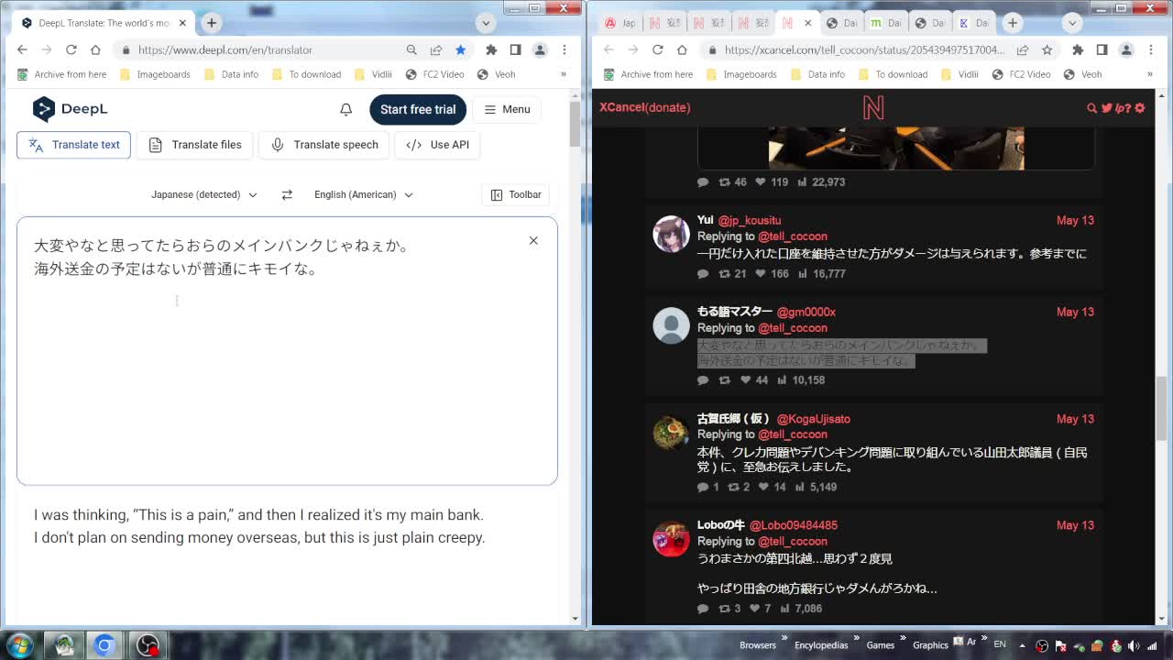Viewport: 1173px width, 660px height.
Task: Open XCancel search icon
Action: [1091, 108]
